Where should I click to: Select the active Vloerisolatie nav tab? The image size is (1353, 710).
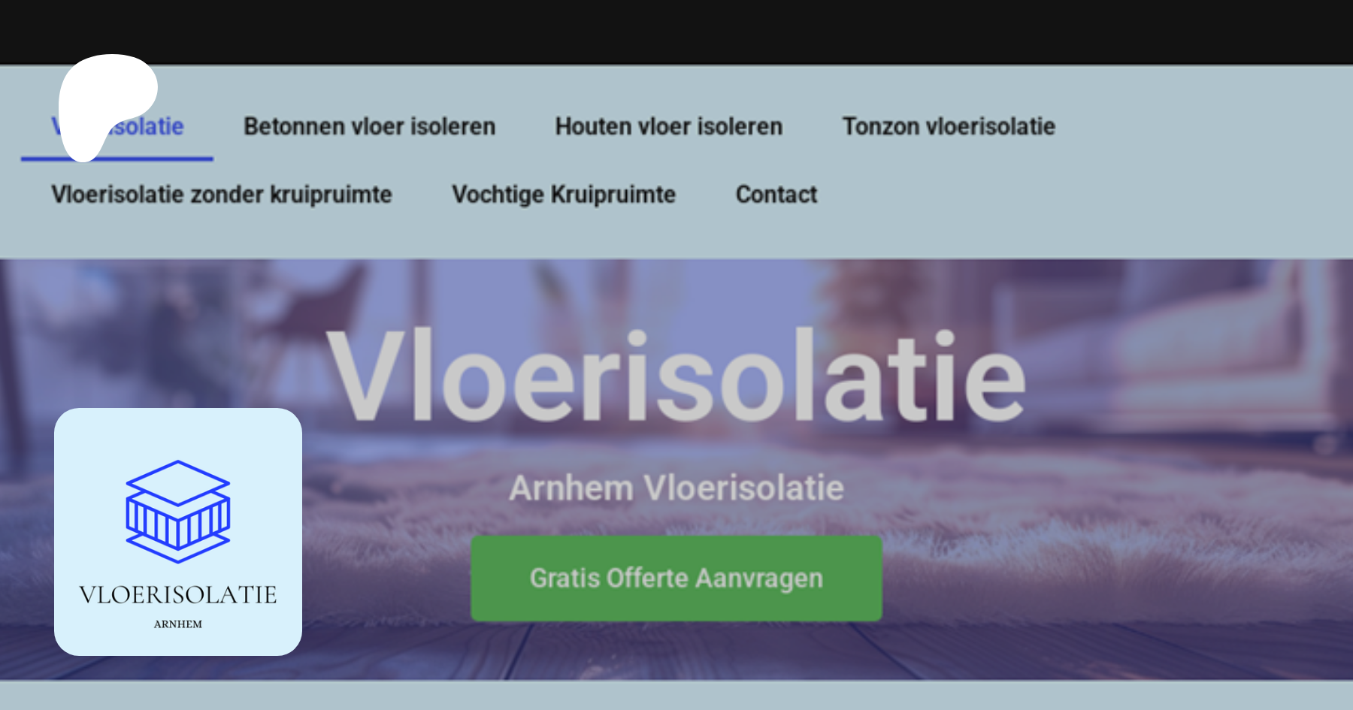(x=118, y=127)
